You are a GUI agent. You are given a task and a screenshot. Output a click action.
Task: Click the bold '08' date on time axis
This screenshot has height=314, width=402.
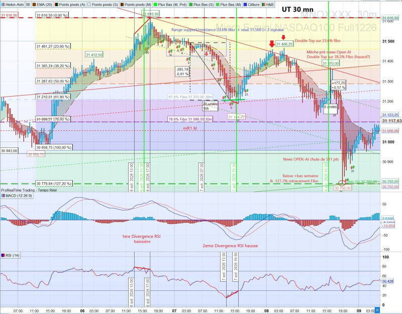(x=267, y=311)
